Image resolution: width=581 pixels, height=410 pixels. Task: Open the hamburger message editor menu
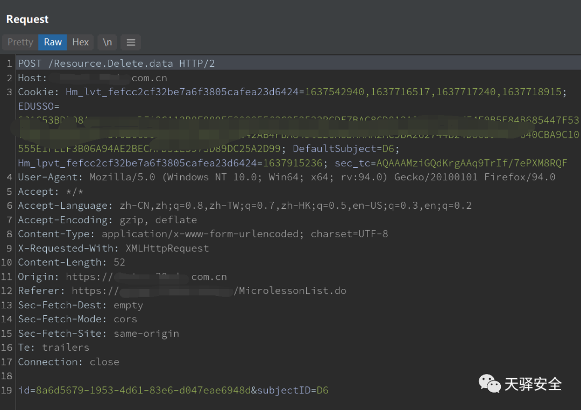coord(131,43)
